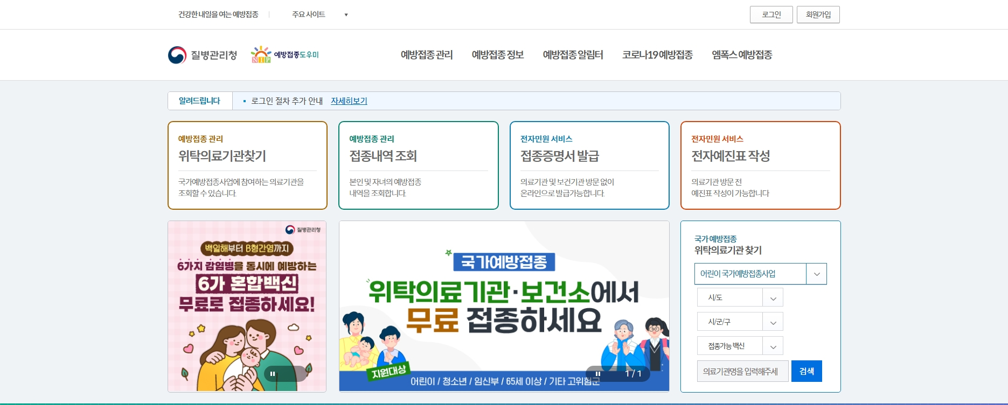Open the 접종가능 백신 dropdown
Viewport: 1008px width, 405px height.
(740, 346)
